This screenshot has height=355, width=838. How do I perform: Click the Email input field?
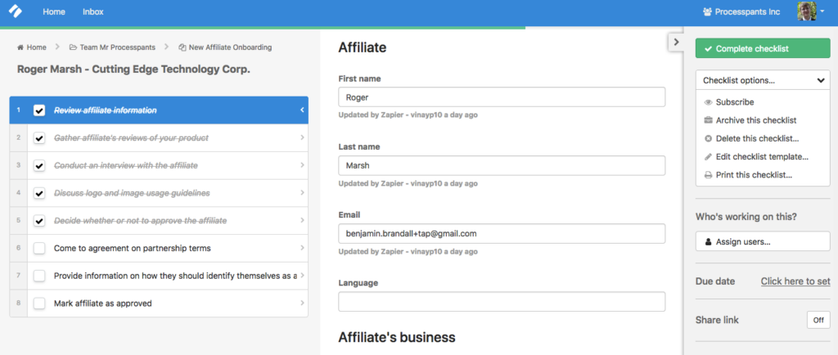502,234
